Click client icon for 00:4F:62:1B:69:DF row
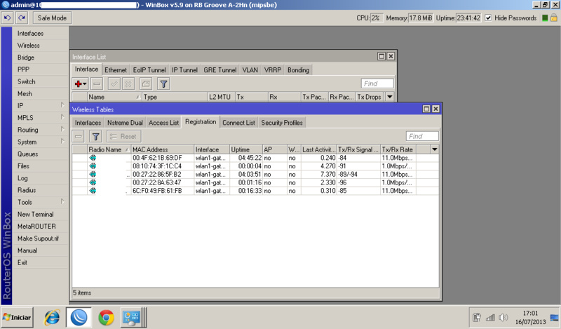Viewport: 561px width, 329px height. click(x=93, y=158)
